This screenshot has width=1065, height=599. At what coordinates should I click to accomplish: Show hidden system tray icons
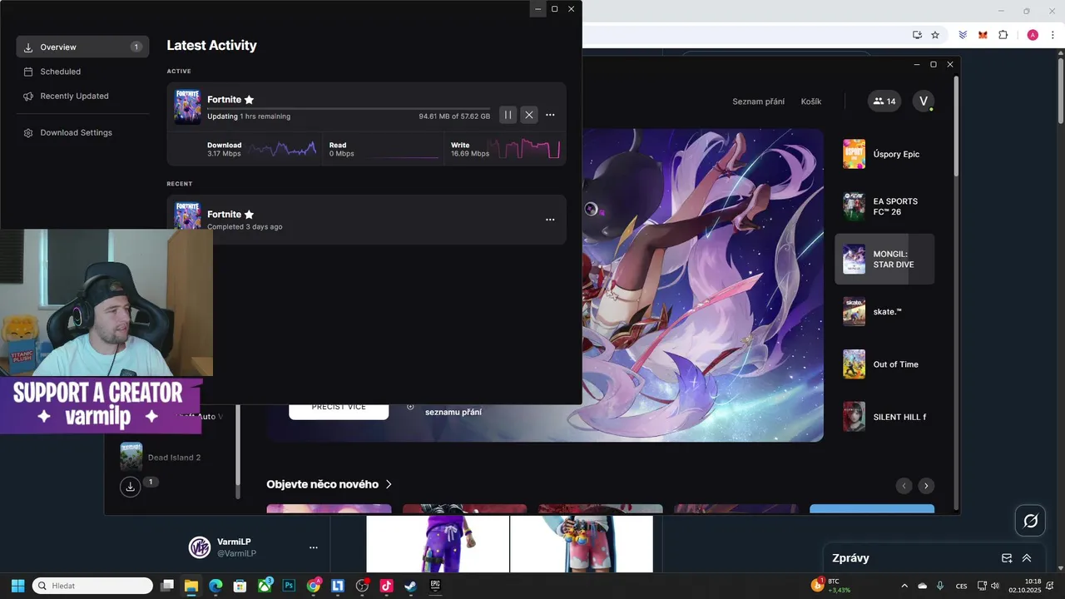[x=905, y=586]
